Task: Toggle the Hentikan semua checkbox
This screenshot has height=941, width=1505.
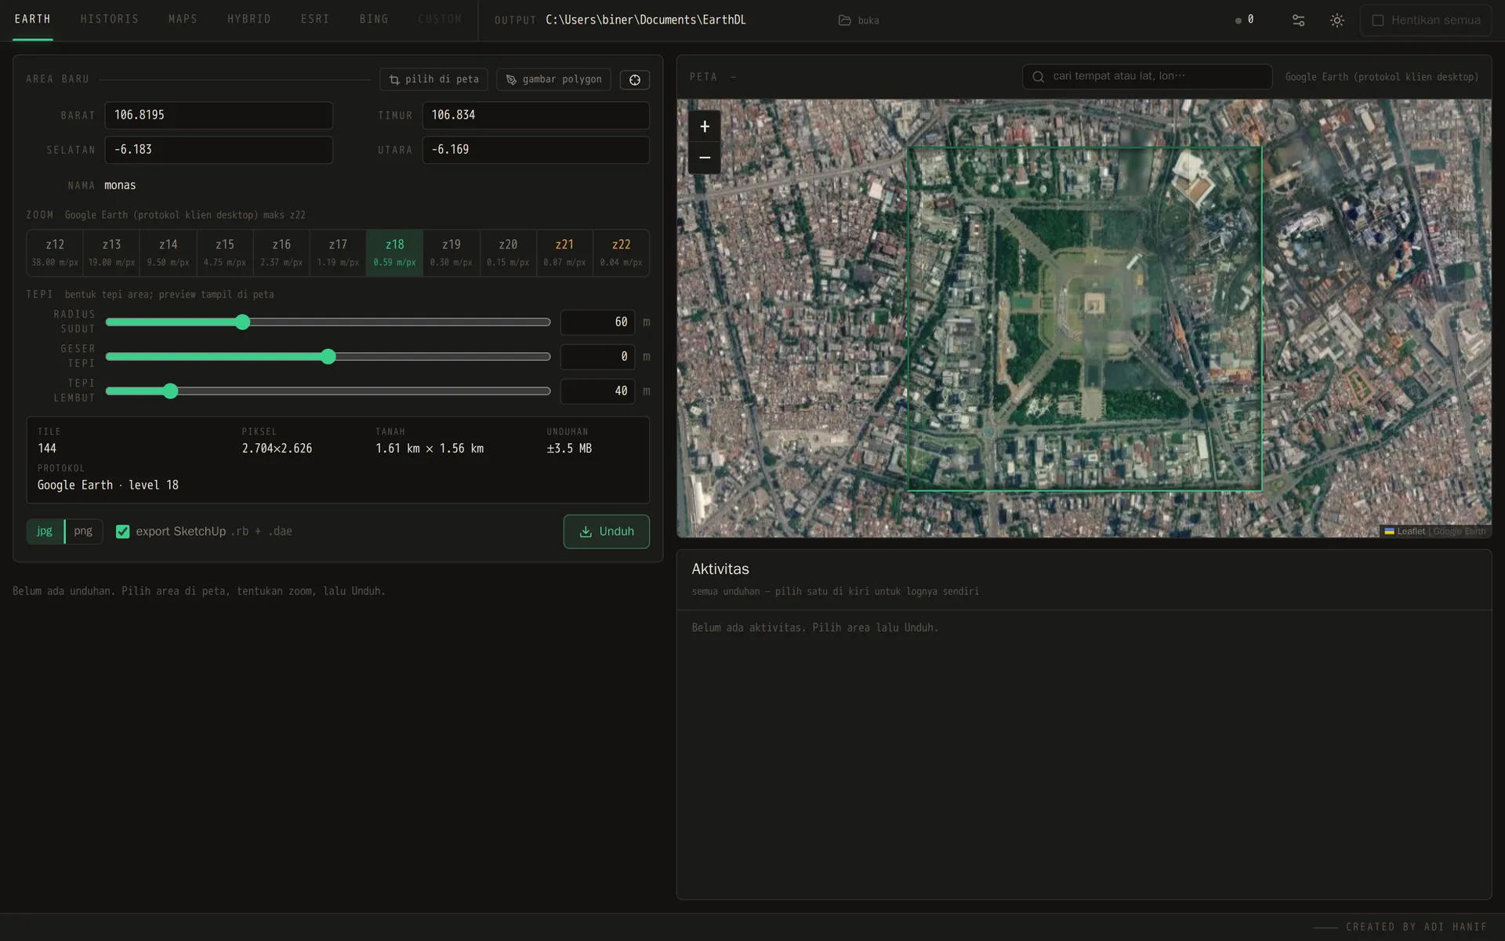Action: coord(1377,20)
